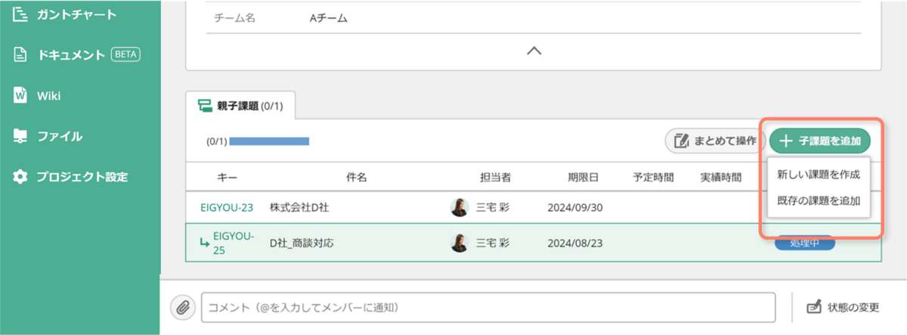Click the まとめて操作 button

coord(714,141)
